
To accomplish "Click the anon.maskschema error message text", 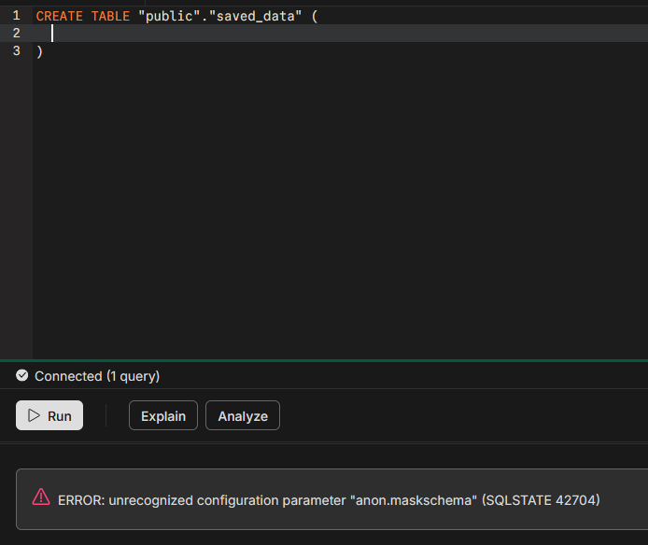I will click(329, 500).
